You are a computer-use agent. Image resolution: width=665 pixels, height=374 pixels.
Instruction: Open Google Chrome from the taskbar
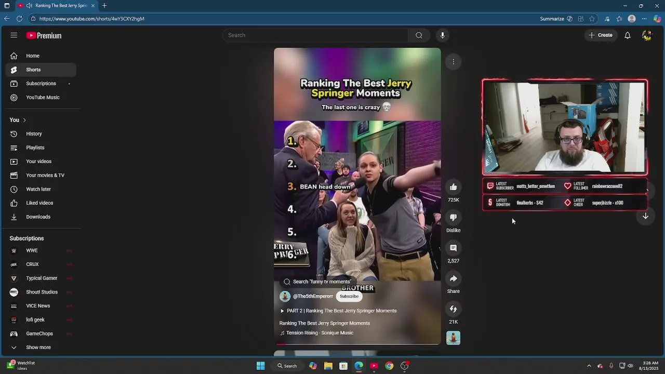pyautogui.click(x=389, y=366)
